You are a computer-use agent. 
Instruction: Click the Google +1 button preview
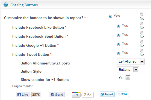76,95
